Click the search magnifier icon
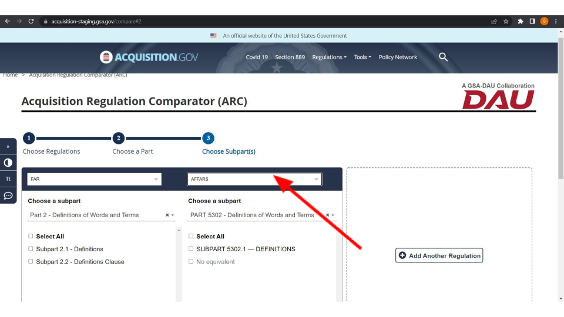This screenshot has width=564, height=317. 444,57
